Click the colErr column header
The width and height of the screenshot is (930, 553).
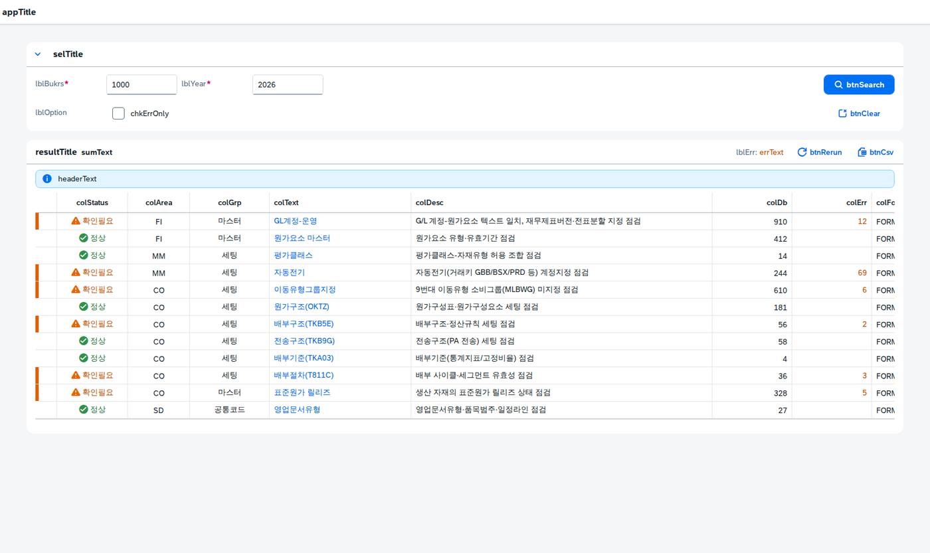coord(832,202)
